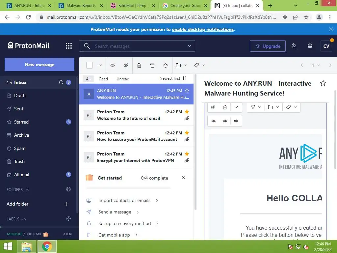Image resolution: width=337 pixels, height=253 pixels.
Task: Click the message list scrollbar
Action: point(195,142)
